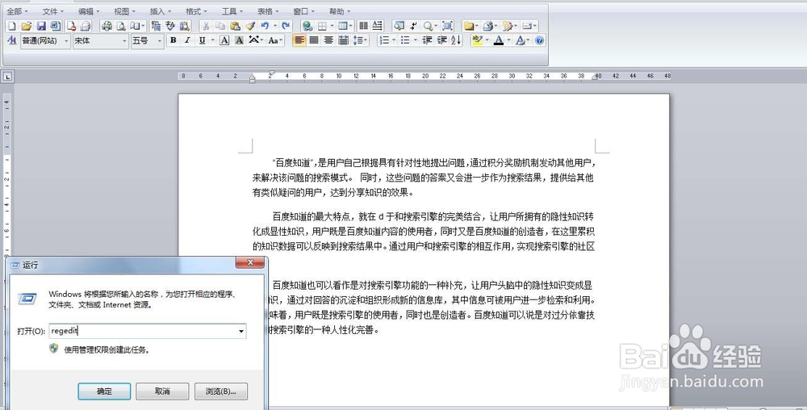Apply numbered list formatting
This screenshot has width=807, height=410.
[x=384, y=40]
